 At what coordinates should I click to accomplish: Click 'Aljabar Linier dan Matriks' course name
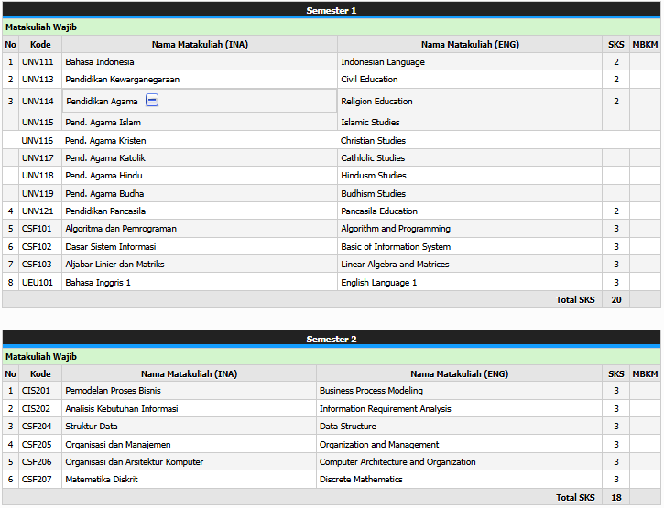tap(114, 265)
